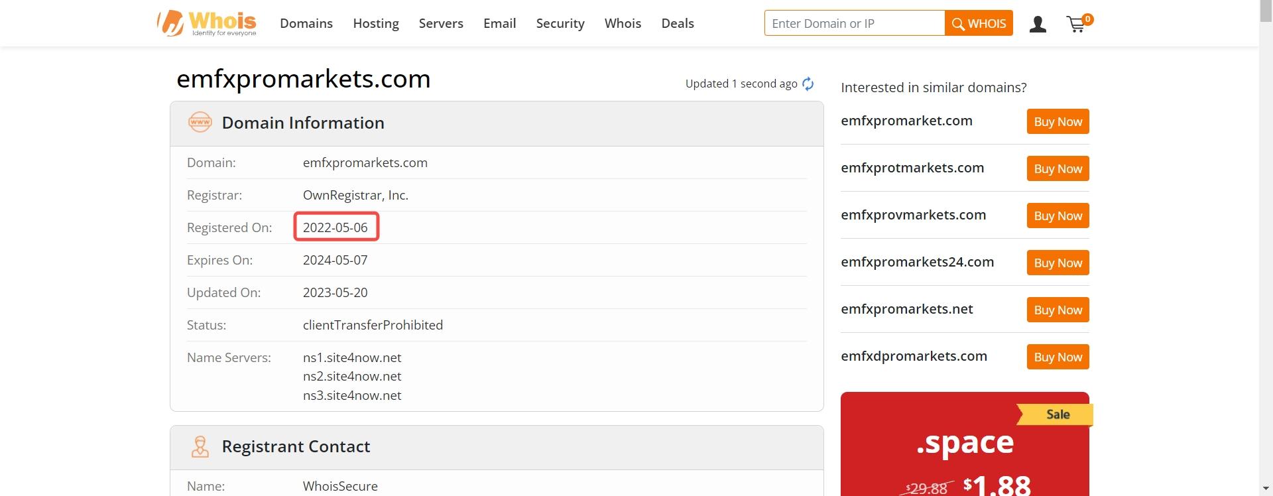Screen dimensions: 1273x496
Task: Click similar domain emfxpromarket.com text
Action: [906, 121]
